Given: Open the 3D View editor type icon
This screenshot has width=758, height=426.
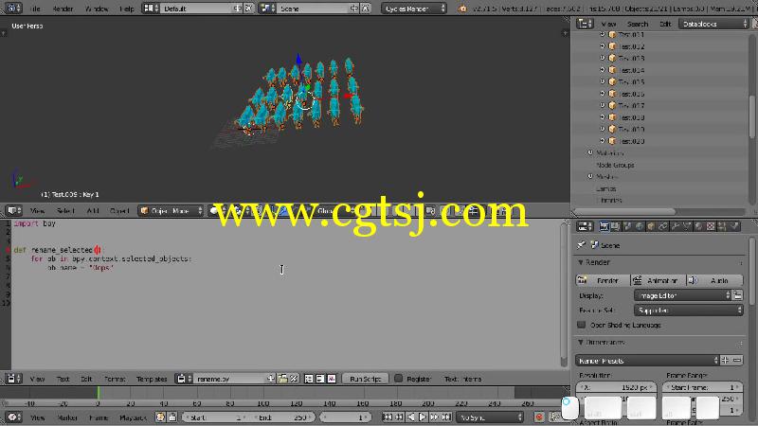Looking at the screenshot, I should click(x=13, y=210).
